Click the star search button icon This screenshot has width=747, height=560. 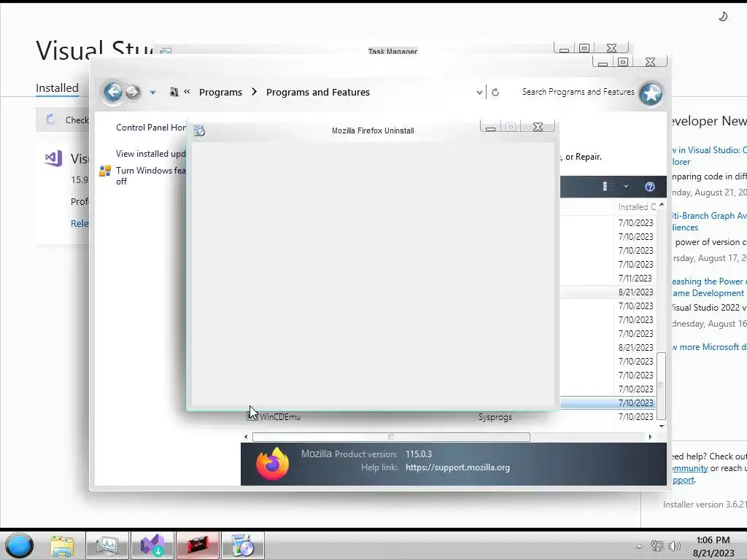(651, 93)
